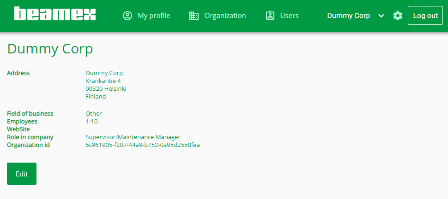448x199 pixels.
Task: Click the Users badge icon
Action: point(270,16)
